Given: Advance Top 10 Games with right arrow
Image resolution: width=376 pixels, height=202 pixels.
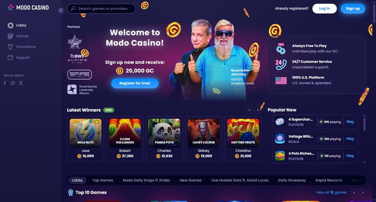Looking at the screenshot, I should click(362, 193).
